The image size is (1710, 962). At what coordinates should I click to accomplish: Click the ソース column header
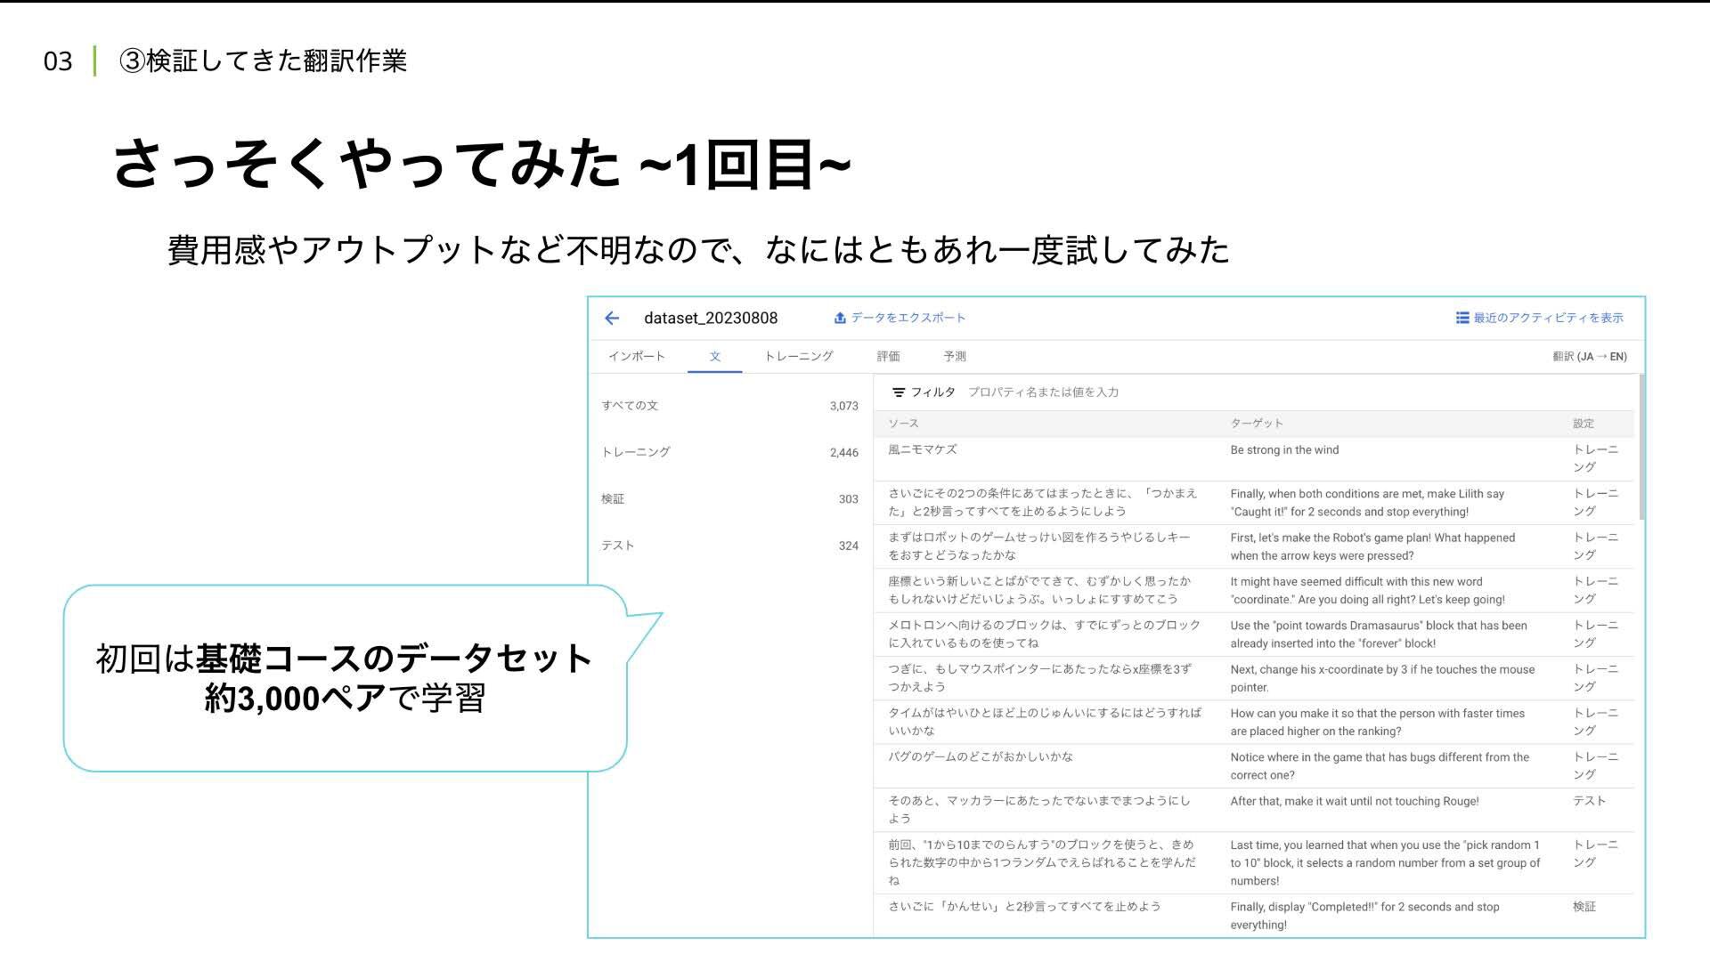[903, 424]
